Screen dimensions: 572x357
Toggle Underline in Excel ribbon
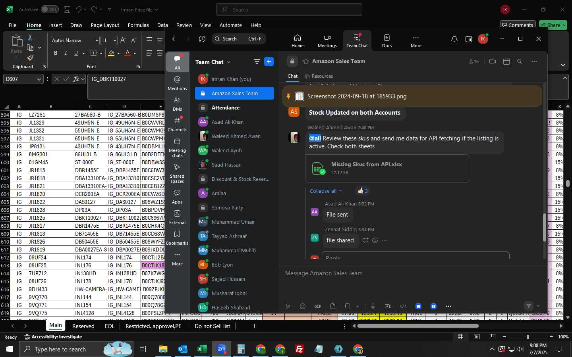pyautogui.click(x=76, y=53)
